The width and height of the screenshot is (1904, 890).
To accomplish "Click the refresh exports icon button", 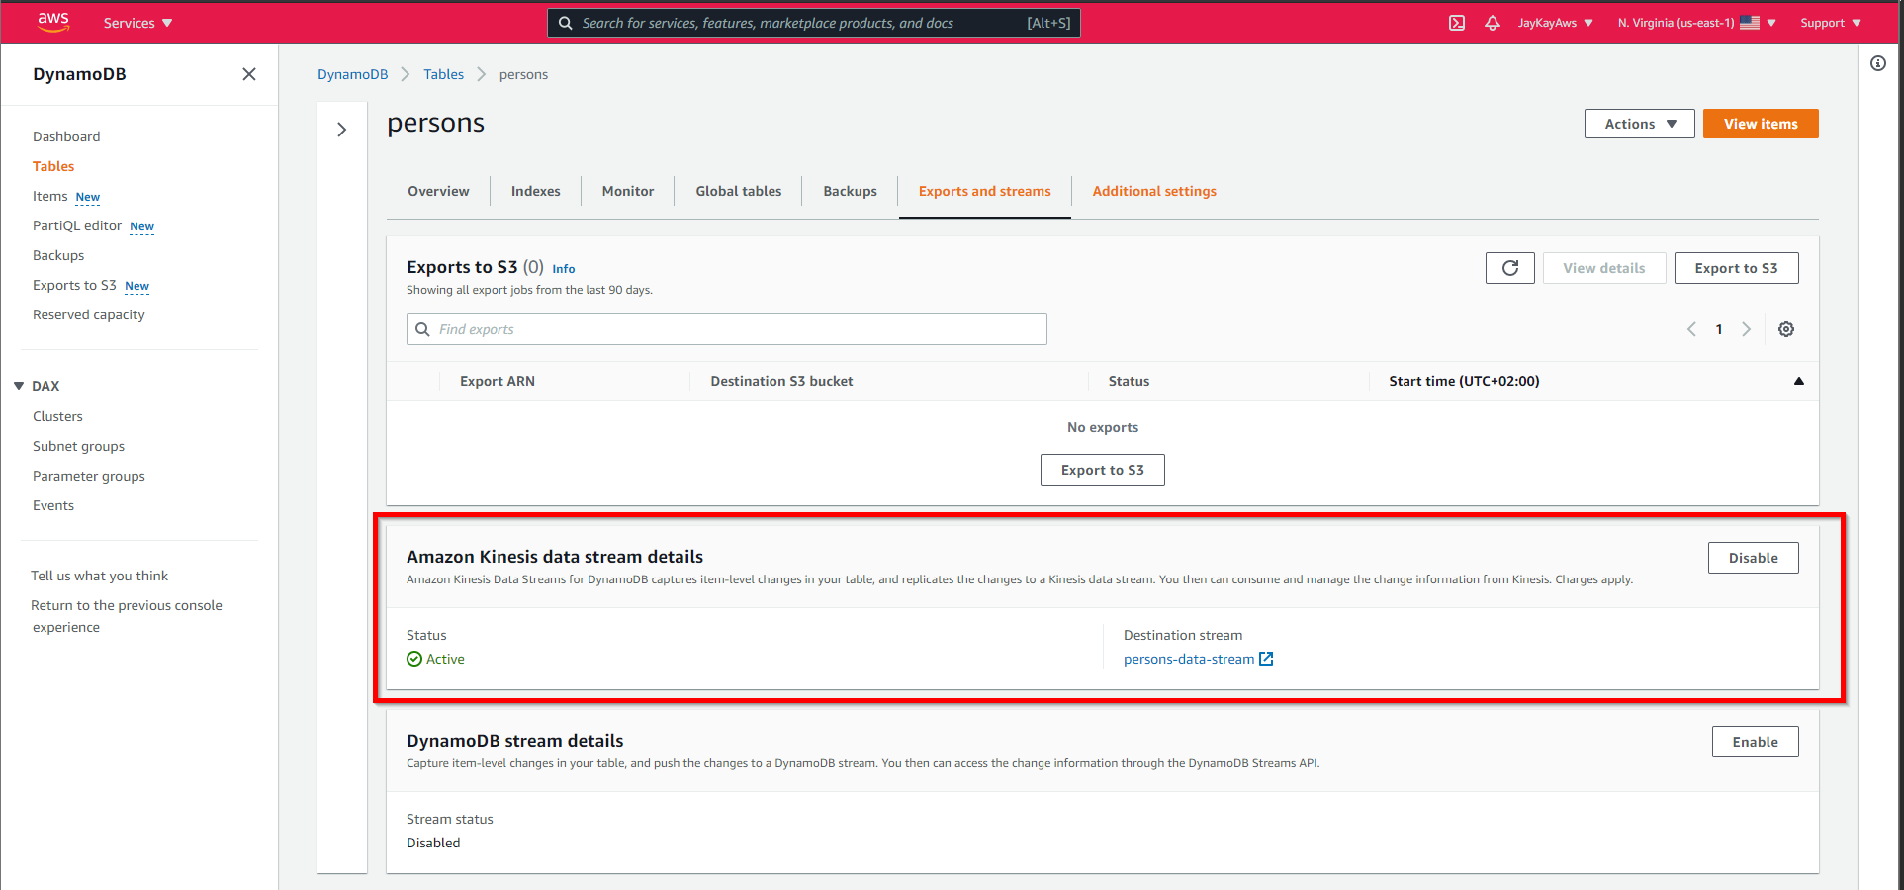I will click(1509, 268).
